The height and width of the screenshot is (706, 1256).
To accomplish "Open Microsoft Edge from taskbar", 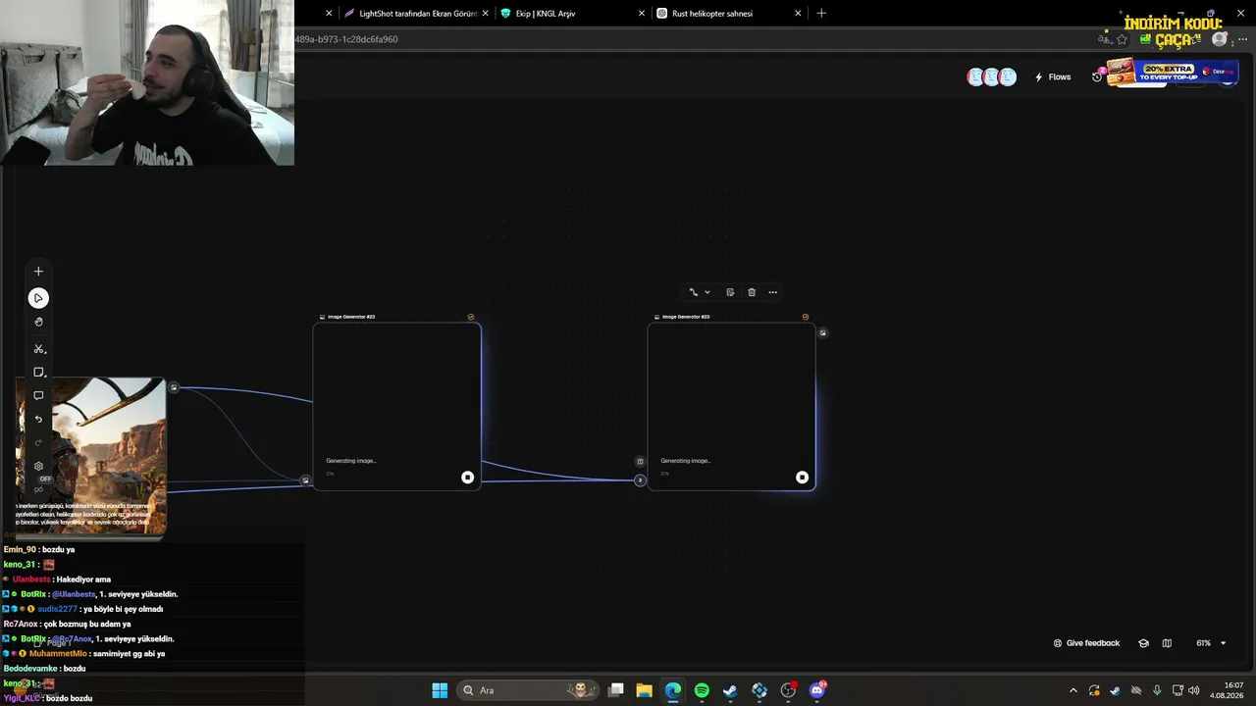I will [673, 690].
